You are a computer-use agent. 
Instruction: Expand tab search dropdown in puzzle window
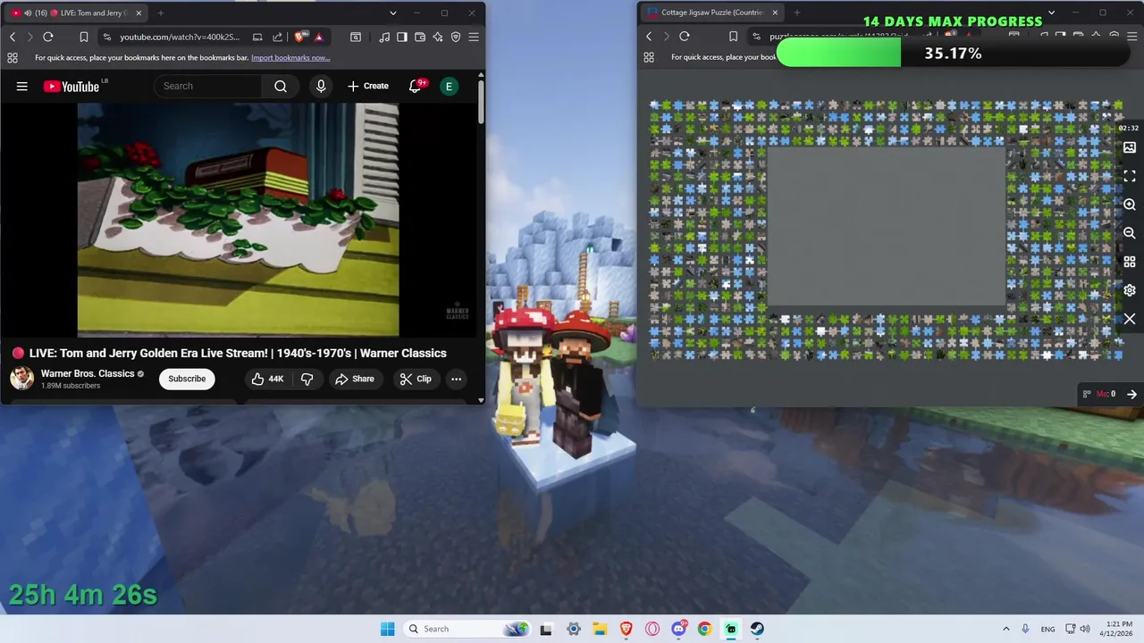(1051, 13)
